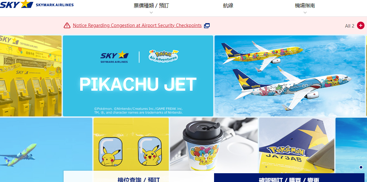Click the Pikachu jets in sky image
367x182 pixels.
pyautogui.click(x=290, y=76)
